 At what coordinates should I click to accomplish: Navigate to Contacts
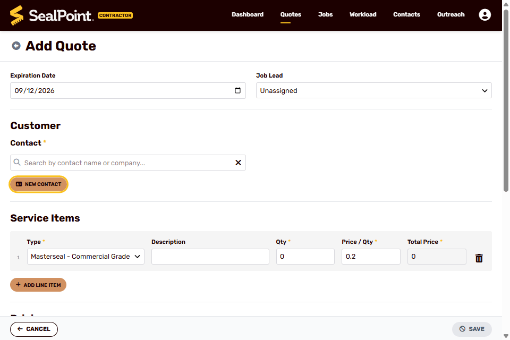(x=406, y=14)
